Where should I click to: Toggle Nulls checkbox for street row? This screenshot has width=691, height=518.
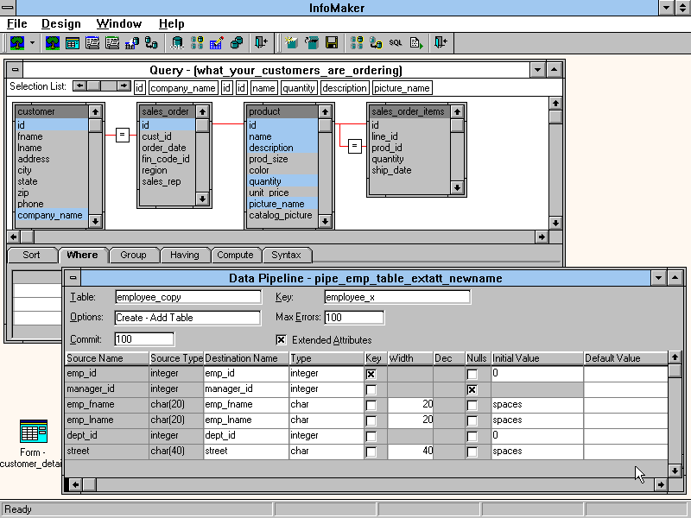[x=472, y=452]
